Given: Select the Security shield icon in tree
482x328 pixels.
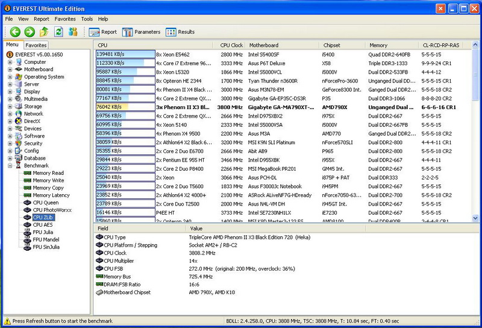Looking at the screenshot, I should (19, 143).
